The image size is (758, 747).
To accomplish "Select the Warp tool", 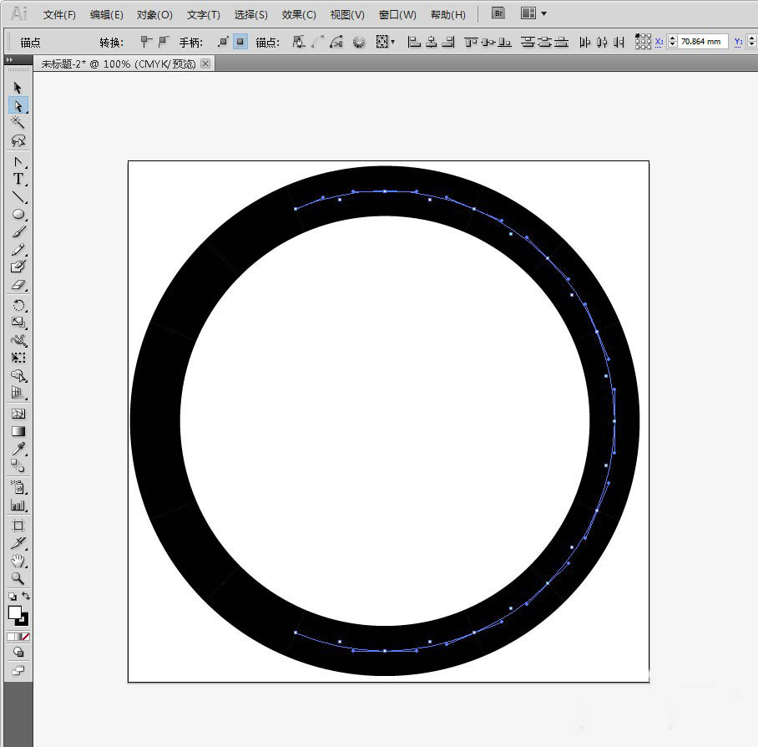I will point(18,340).
